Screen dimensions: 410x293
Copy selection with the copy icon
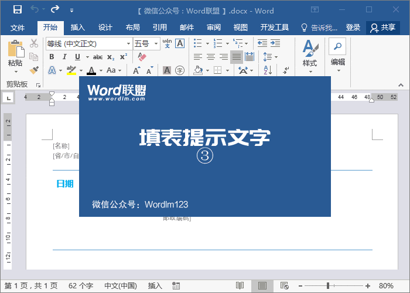click(34, 57)
